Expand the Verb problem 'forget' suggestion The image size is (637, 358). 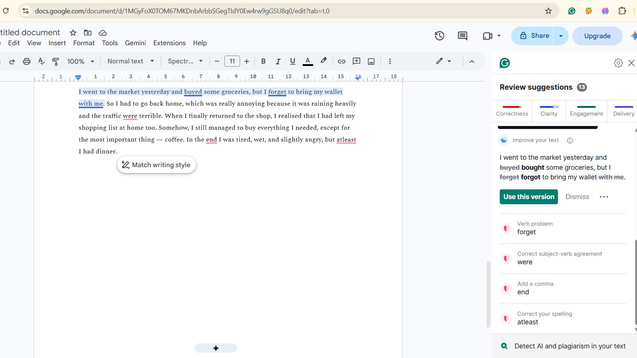tap(563, 228)
